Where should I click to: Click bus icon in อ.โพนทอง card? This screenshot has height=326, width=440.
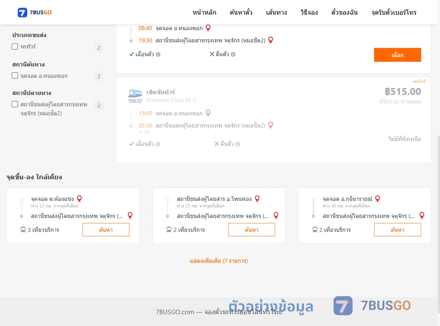click(x=169, y=230)
